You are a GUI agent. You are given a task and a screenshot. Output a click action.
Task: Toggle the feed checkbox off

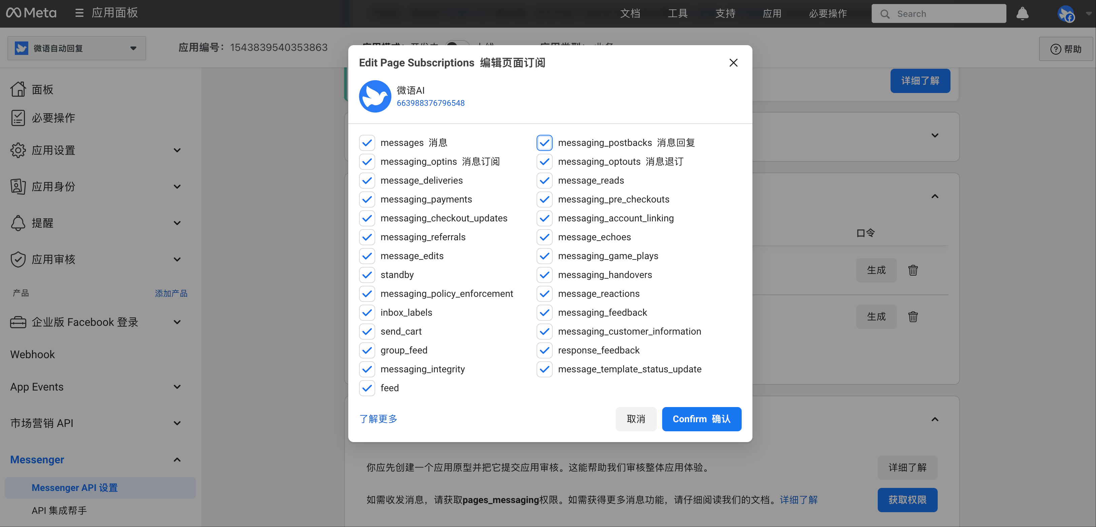367,388
